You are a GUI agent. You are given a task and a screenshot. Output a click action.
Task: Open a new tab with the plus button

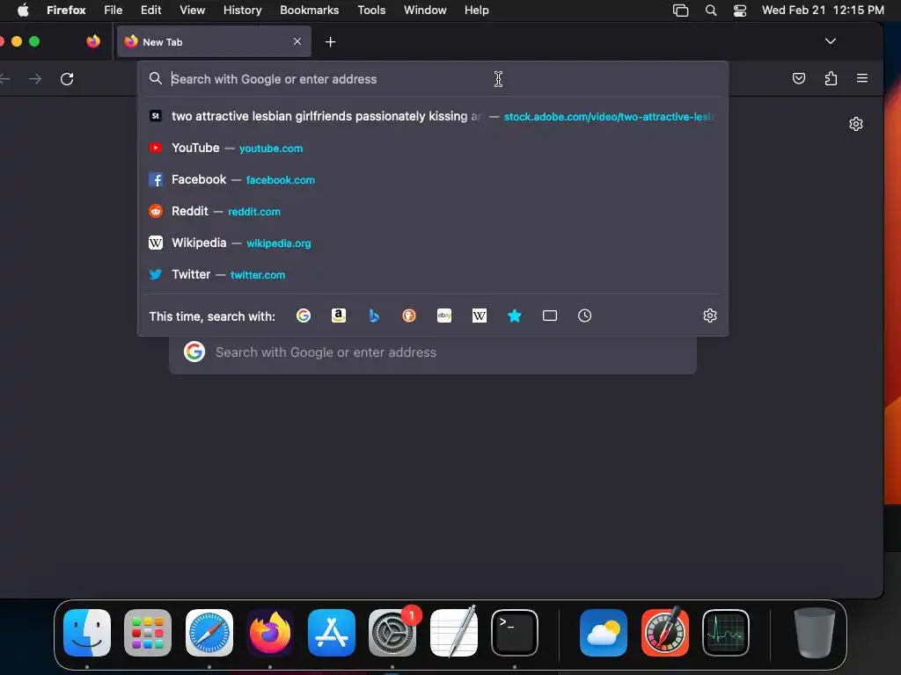[331, 42]
